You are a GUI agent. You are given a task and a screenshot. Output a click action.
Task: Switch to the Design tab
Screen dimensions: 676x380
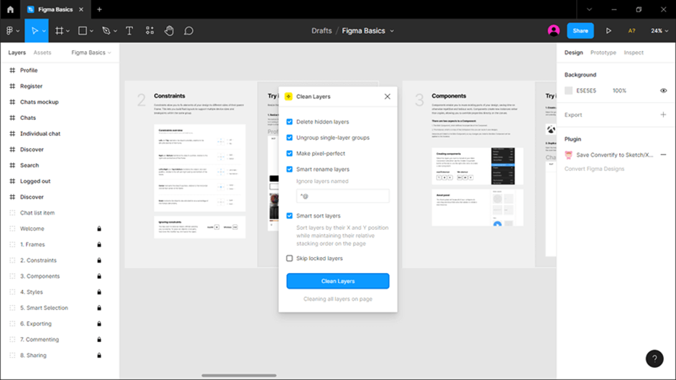coord(573,52)
